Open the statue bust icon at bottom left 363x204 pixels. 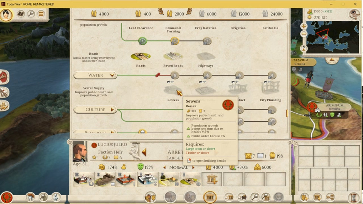point(56,197)
